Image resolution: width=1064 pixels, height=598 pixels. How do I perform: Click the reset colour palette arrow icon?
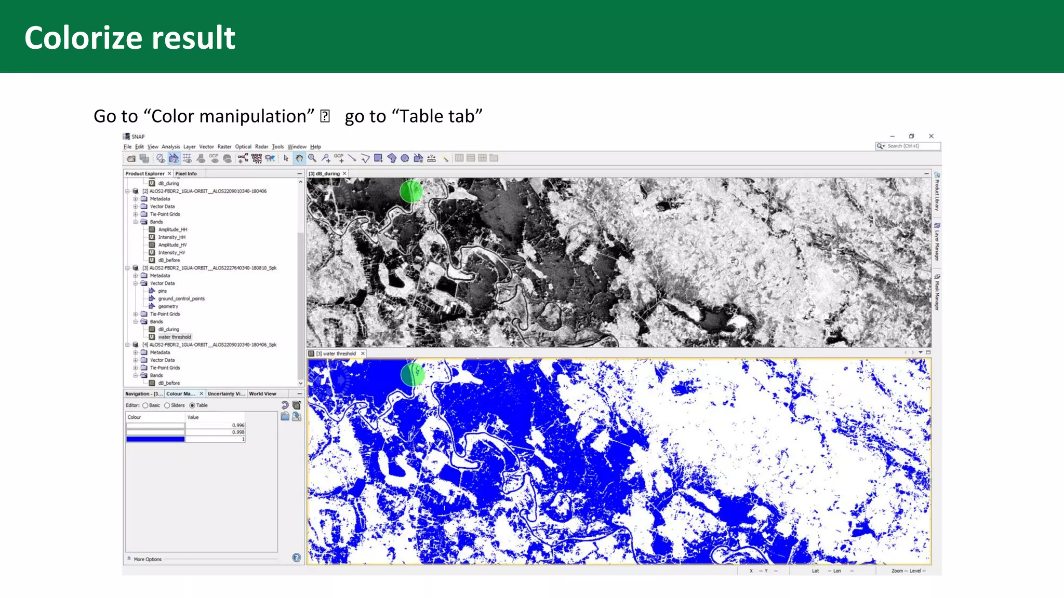tap(285, 405)
